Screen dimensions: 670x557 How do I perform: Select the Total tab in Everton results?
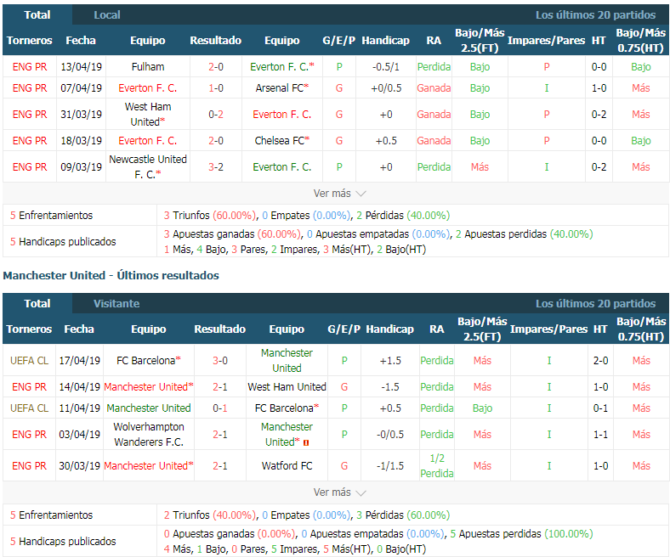[37, 15]
